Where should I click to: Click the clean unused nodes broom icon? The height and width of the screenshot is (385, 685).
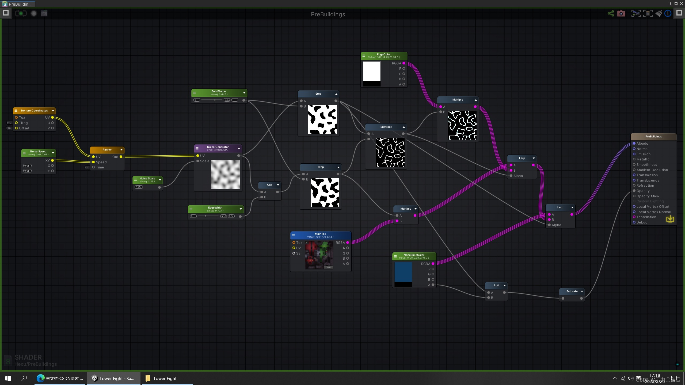coord(659,13)
